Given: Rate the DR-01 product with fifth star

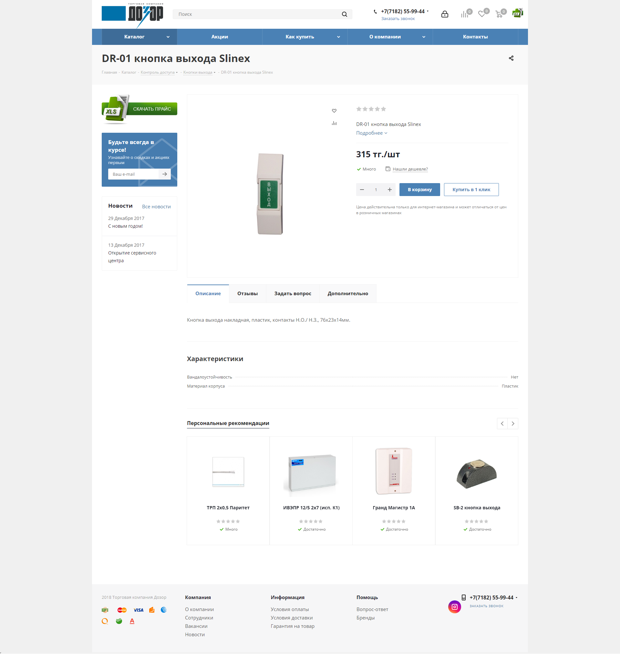Looking at the screenshot, I should click(x=383, y=109).
